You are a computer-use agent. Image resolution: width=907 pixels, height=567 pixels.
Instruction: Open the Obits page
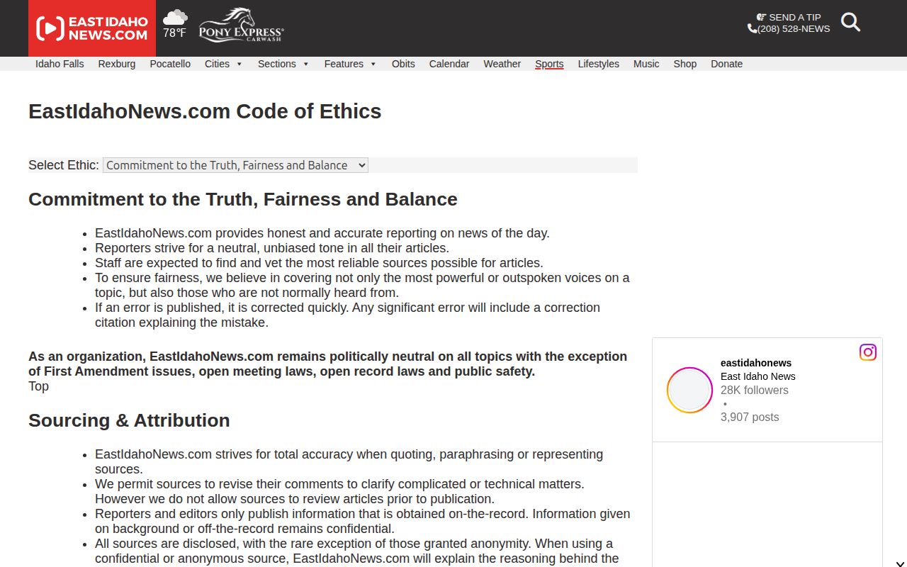coord(403,64)
